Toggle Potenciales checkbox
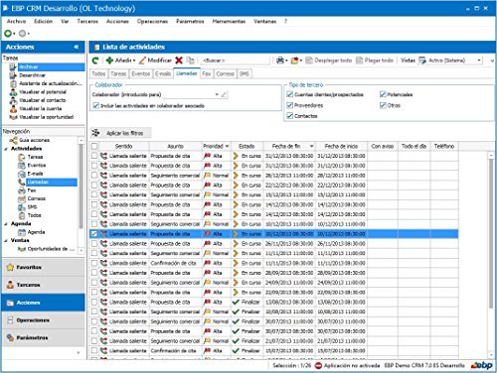Viewport: 497px width, 373px height. 383,94
